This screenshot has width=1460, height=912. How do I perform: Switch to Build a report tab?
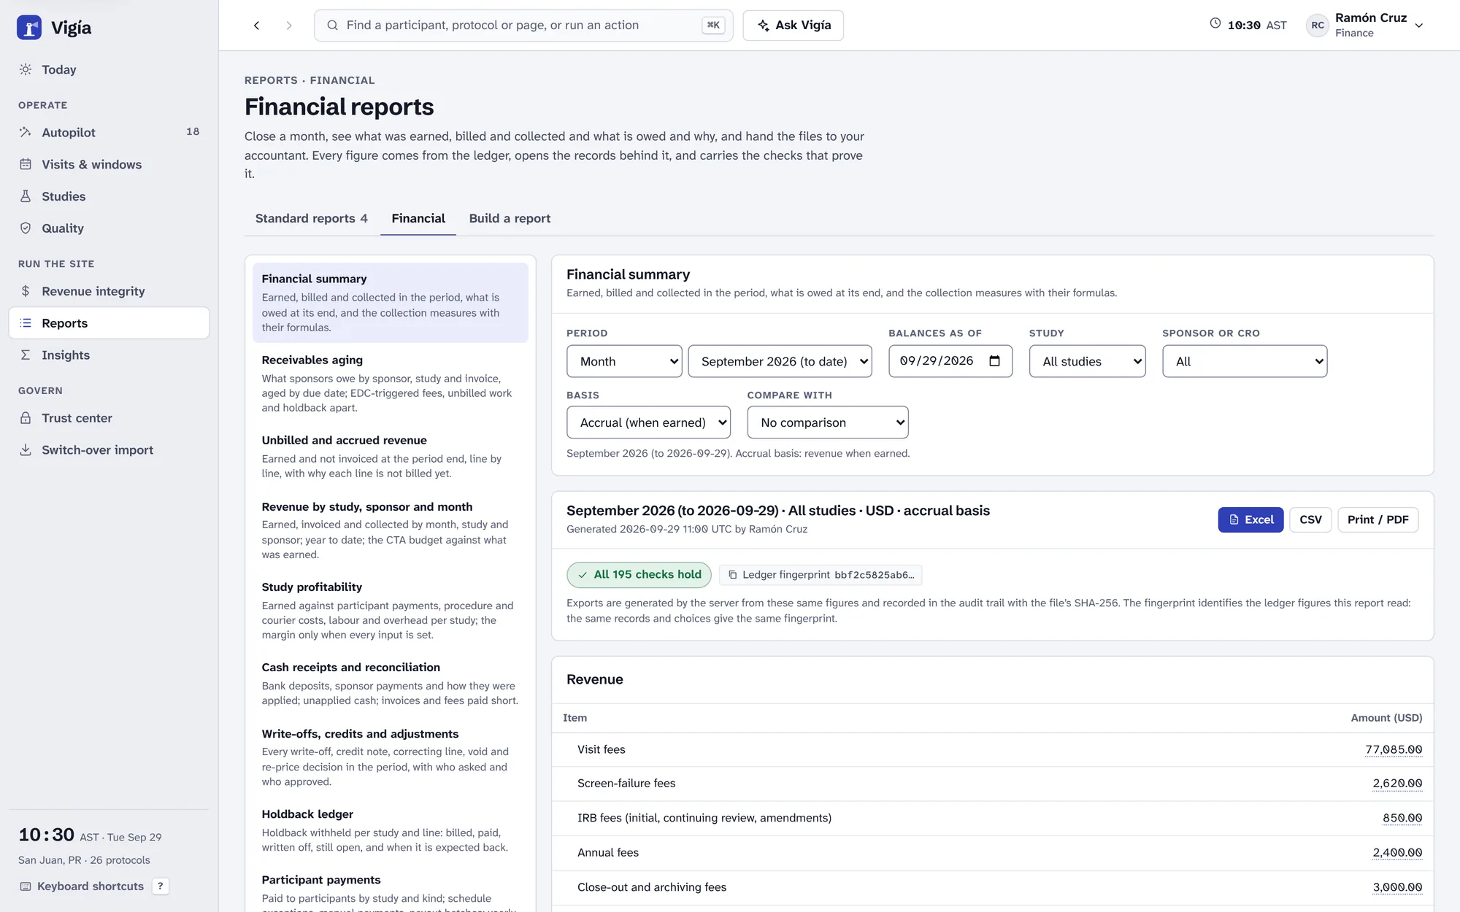point(510,219)
